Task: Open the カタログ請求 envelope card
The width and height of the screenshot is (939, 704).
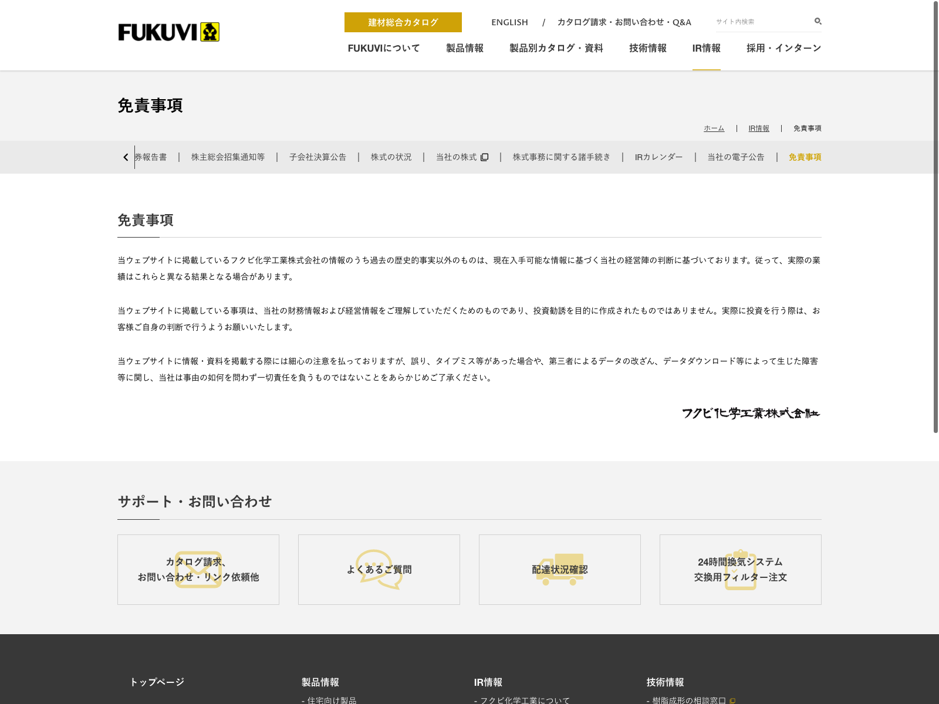Action: coord(198,570)
